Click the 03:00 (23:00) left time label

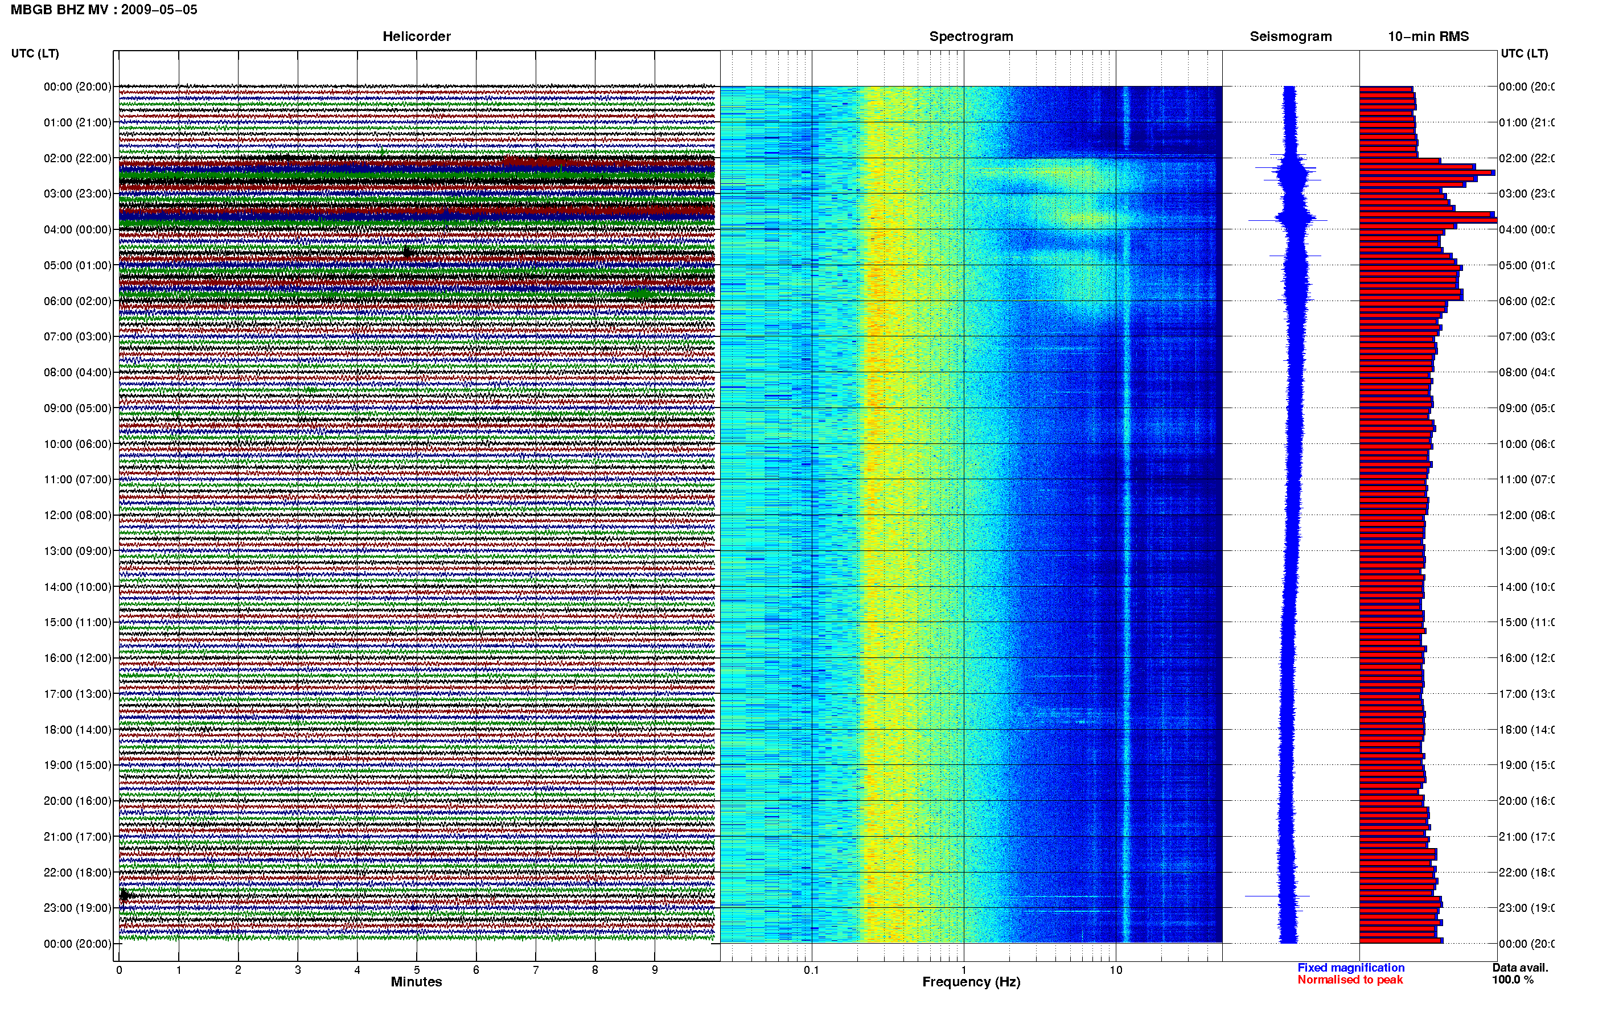[x=77, y=194]
